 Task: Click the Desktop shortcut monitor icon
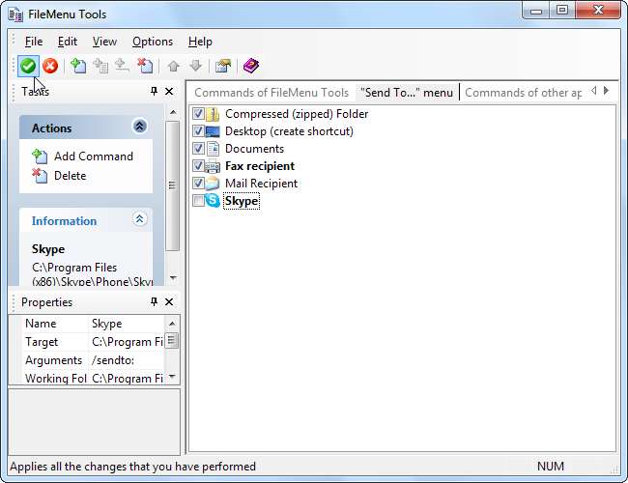pyautogui.click(x=213, y=131)
